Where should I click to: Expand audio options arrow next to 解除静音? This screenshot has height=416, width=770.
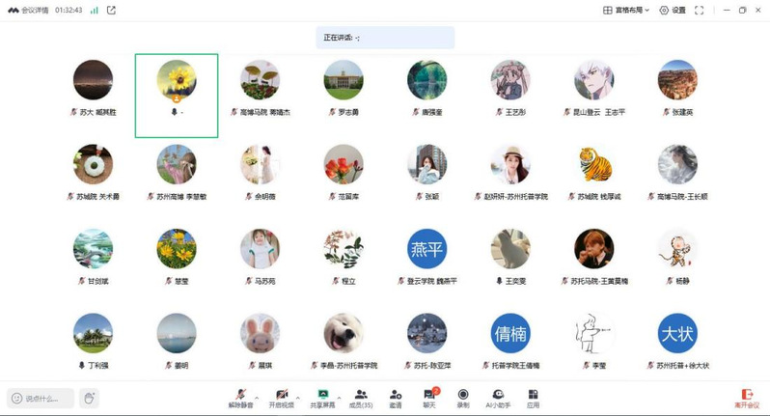257,394
